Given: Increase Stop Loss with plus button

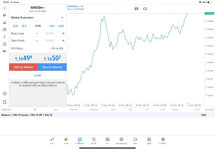Looking at the screenshot, I should pos(63,34).
